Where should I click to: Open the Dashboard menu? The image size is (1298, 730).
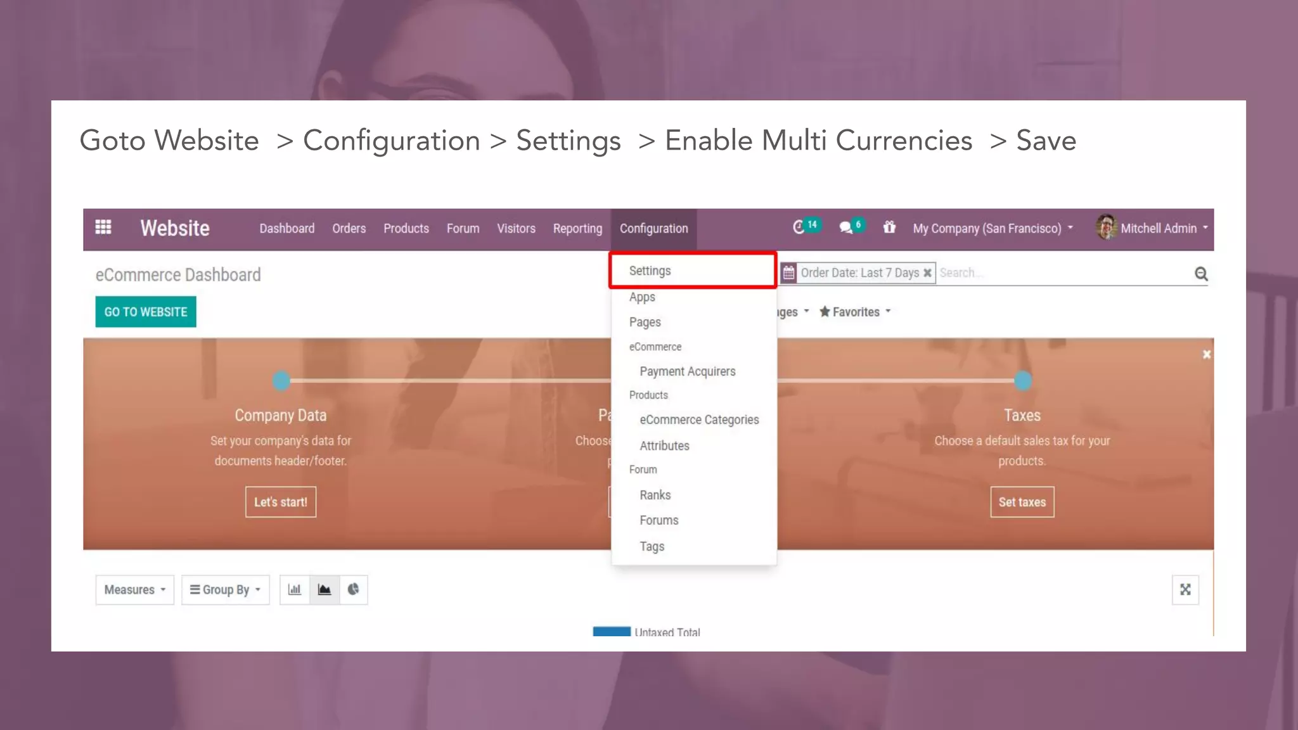(x=287, y=228)
